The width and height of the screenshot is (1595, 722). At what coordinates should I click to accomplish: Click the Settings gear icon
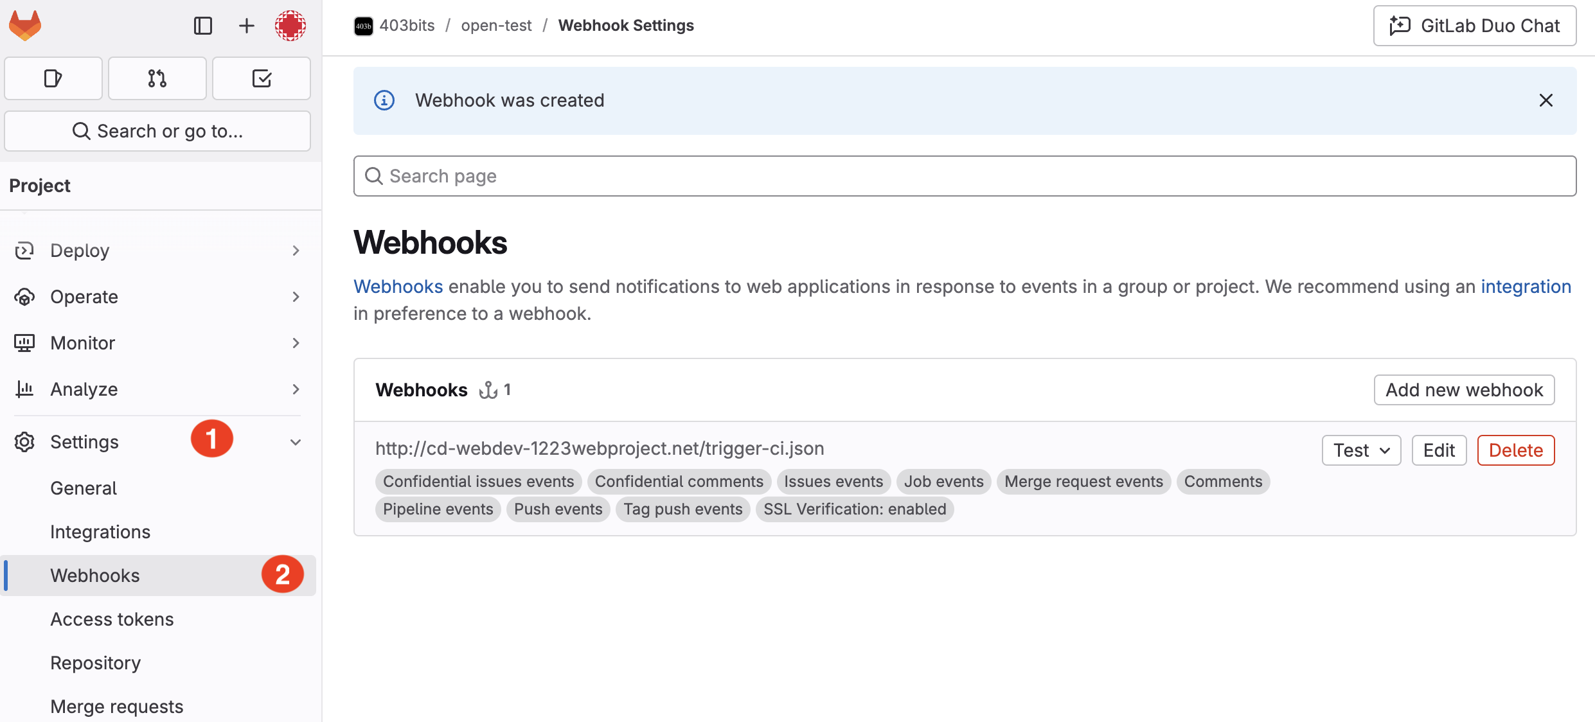(24, 442)
